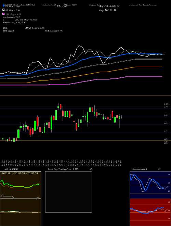Viewport: 171px width, 226px height.
Task: Click the 'ADX signal:' label
Action: pyautogui.click(x=9, y=31)
